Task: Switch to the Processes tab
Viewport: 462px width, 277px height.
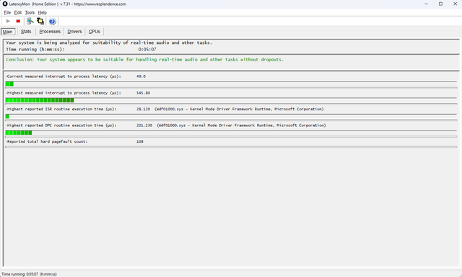Action: (50, 32)
